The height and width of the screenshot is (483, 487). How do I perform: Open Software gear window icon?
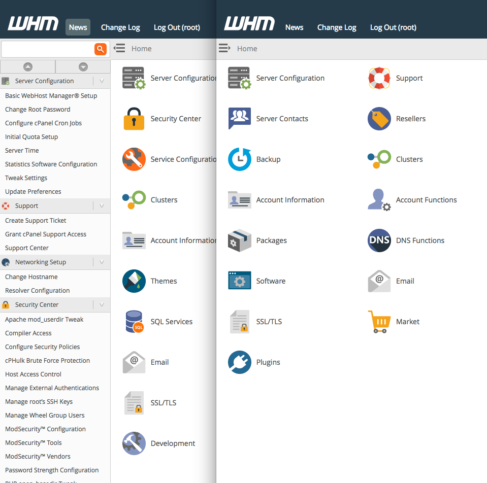(x=240, y=281)
